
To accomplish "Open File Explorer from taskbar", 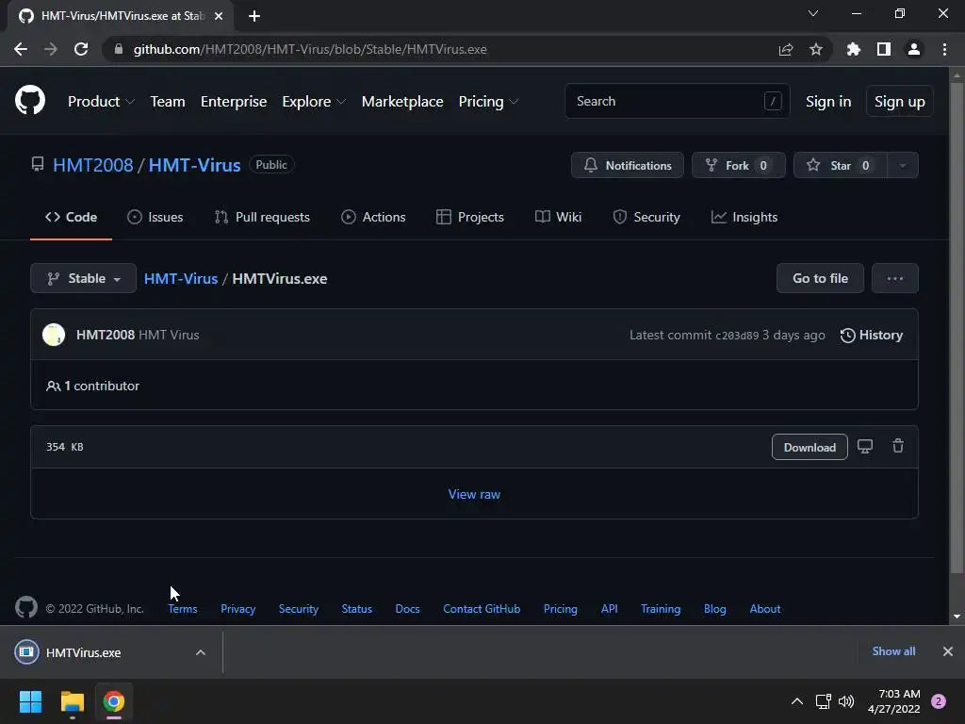I will [x=72, y=701].
